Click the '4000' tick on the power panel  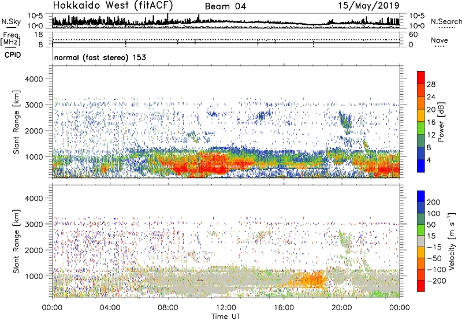[x=33, y=79]
